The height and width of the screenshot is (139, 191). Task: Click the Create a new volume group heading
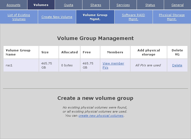click(x=95, y=98)
